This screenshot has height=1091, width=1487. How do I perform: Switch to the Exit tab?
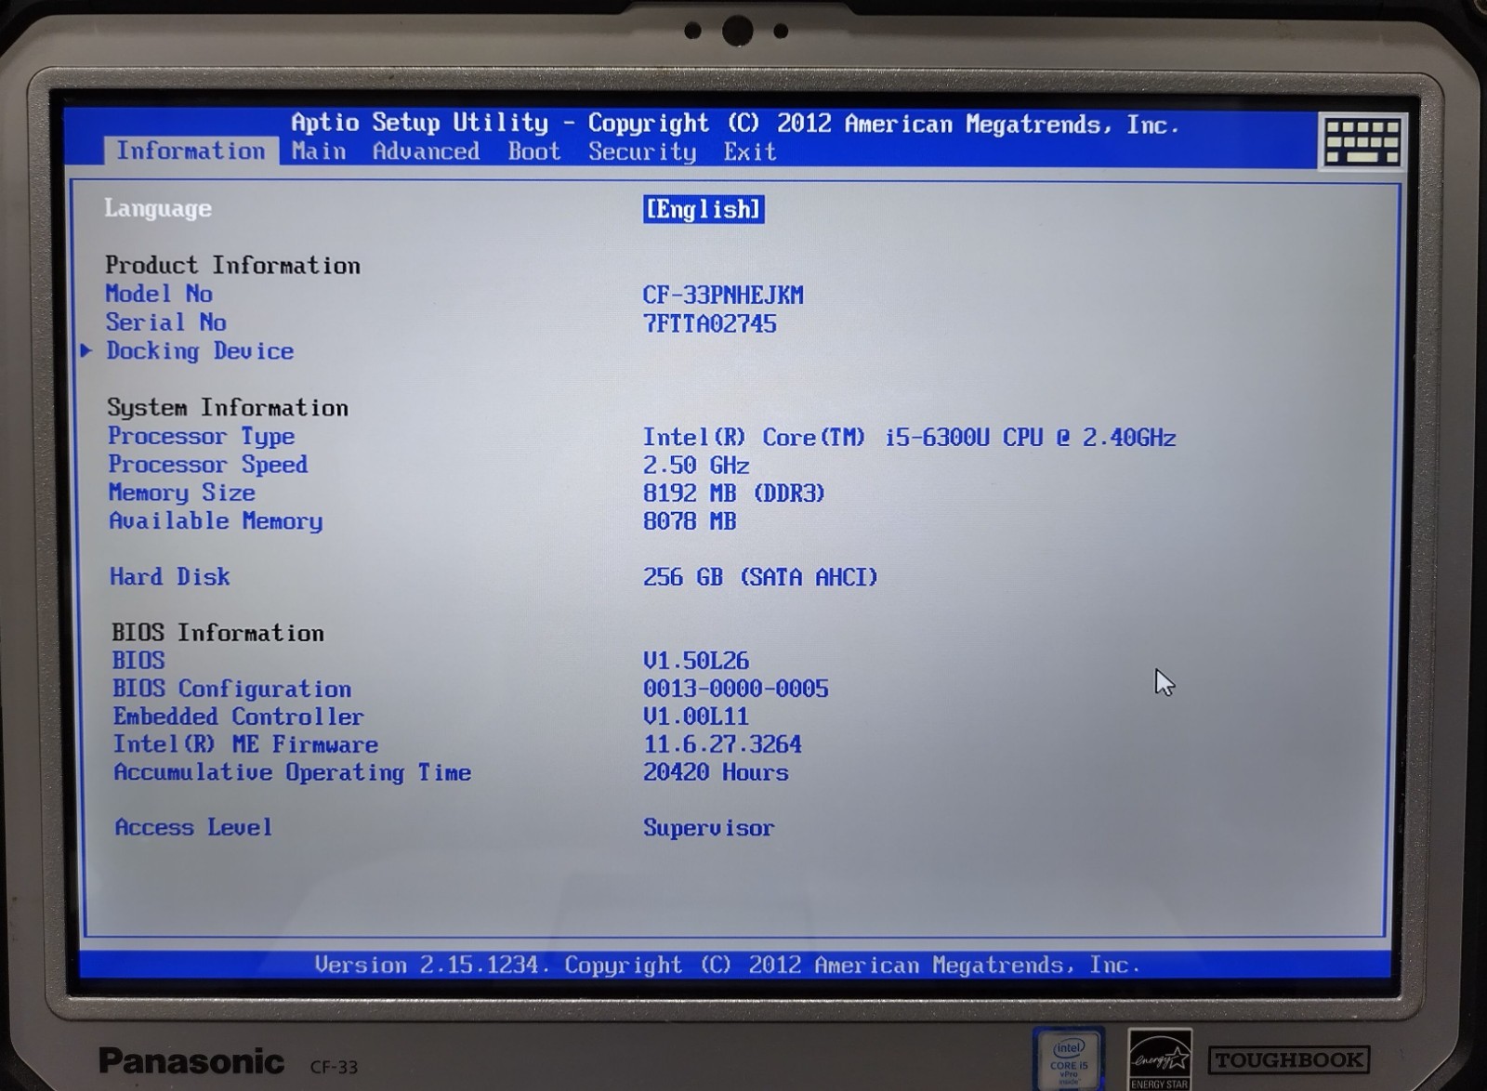point(750,151)
